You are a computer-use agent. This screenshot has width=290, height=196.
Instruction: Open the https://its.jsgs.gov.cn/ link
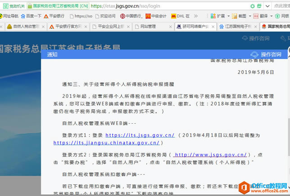click(x=140, y=135)
